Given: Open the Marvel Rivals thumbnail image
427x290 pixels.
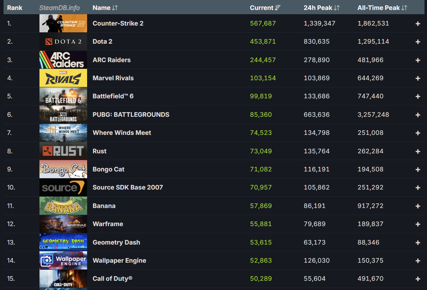Looking at the screenshot, I should click(x=63, y=78).
